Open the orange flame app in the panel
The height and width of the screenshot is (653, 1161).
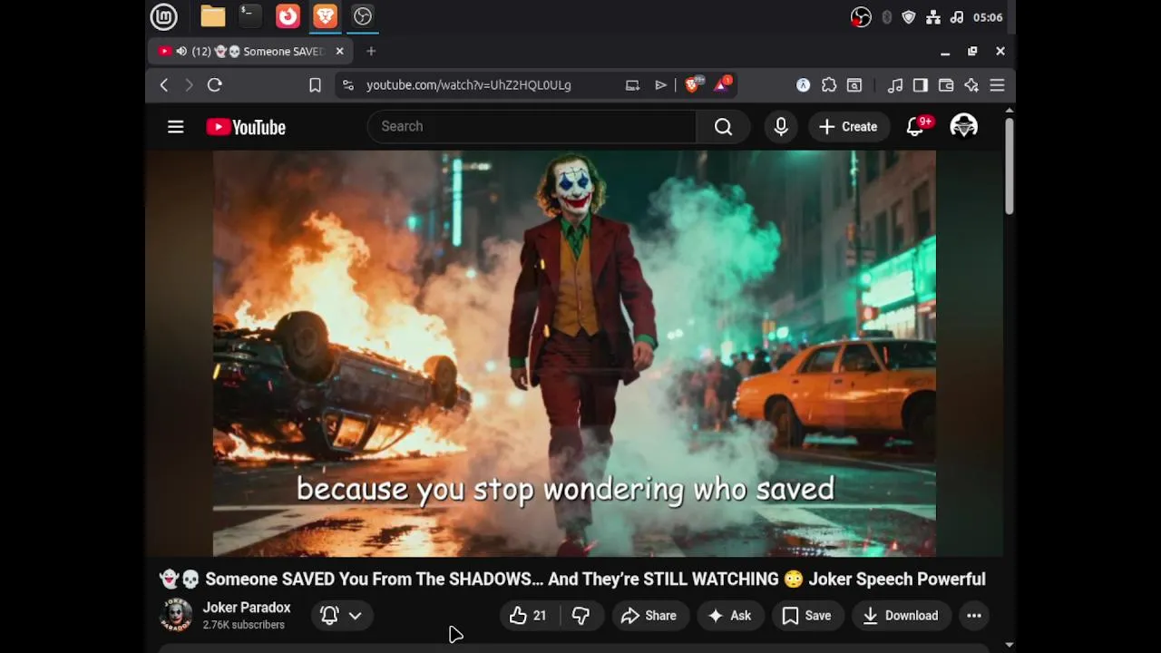click(288, 16)
